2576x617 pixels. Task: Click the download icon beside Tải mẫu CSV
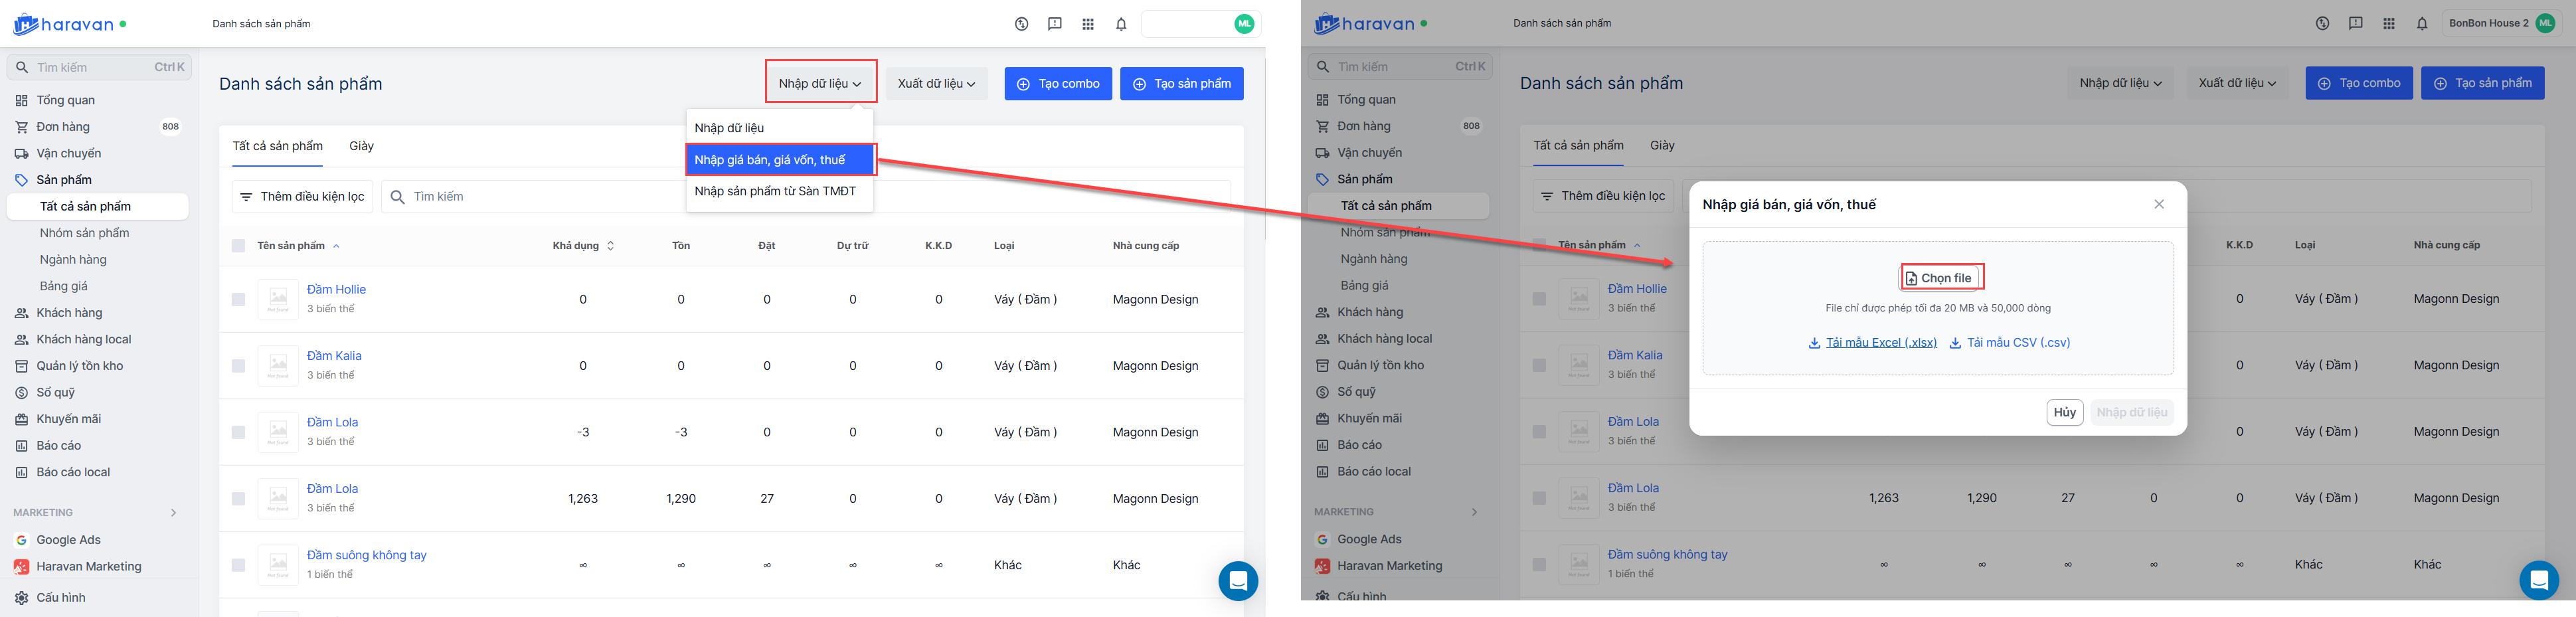pos(1955,343)
